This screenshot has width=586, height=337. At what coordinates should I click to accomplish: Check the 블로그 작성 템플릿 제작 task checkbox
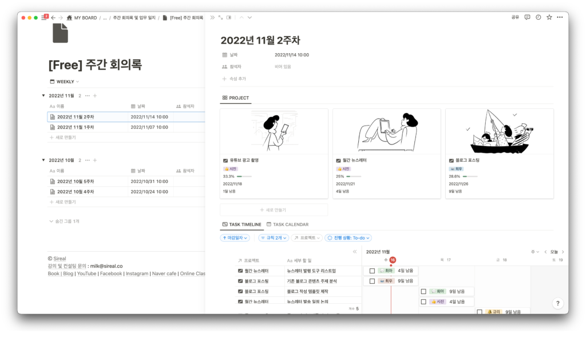point(423,291)
